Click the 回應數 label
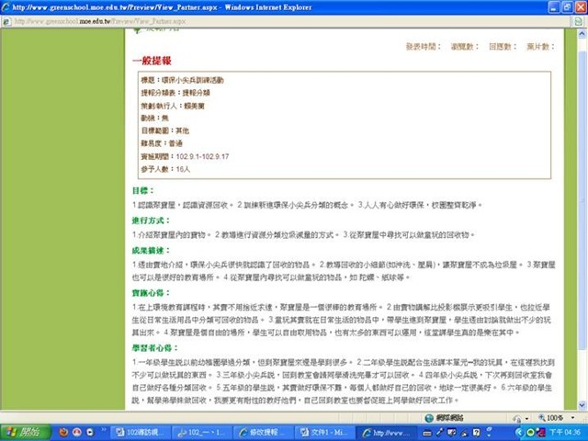 tap(503, 47)
